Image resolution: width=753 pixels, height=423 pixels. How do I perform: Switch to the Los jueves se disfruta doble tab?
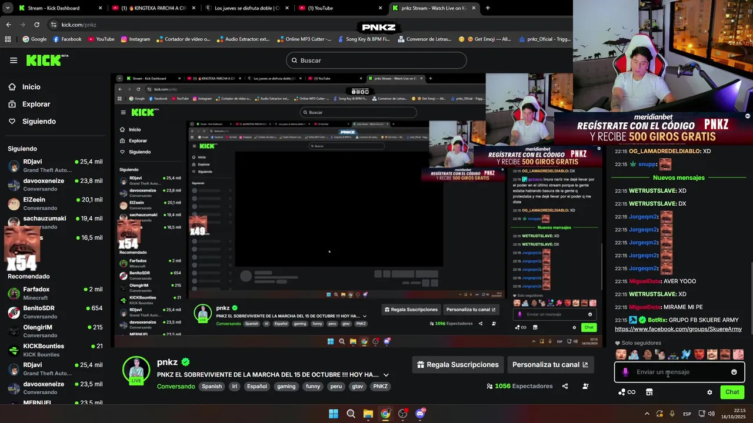coord(248,8)
